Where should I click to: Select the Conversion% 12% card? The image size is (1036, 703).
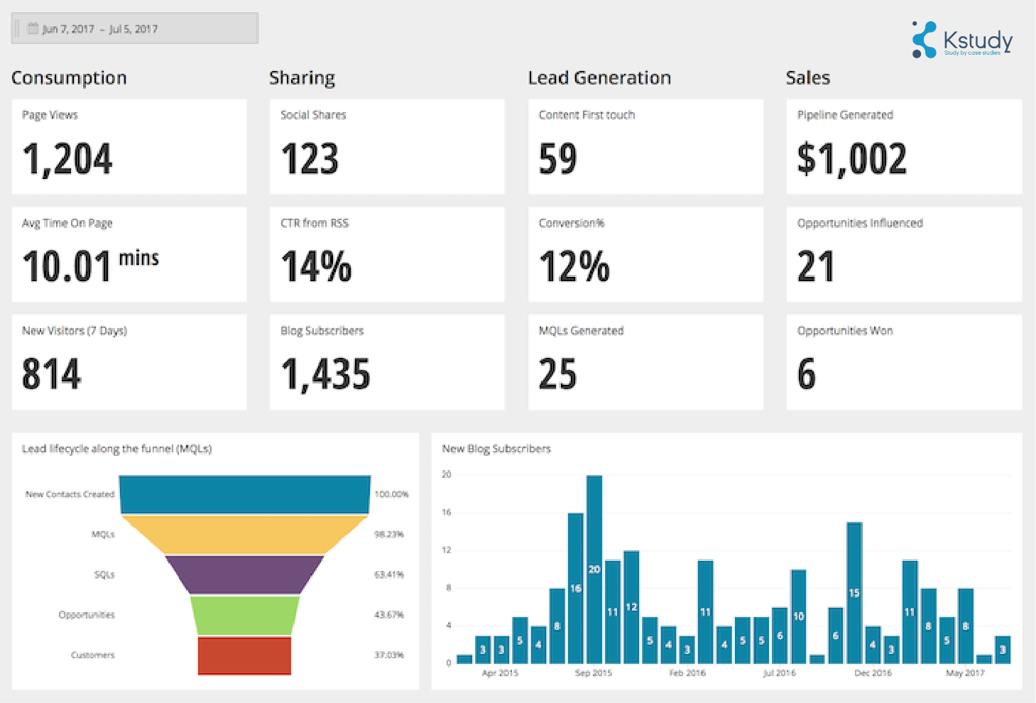(x=645, y=254)
